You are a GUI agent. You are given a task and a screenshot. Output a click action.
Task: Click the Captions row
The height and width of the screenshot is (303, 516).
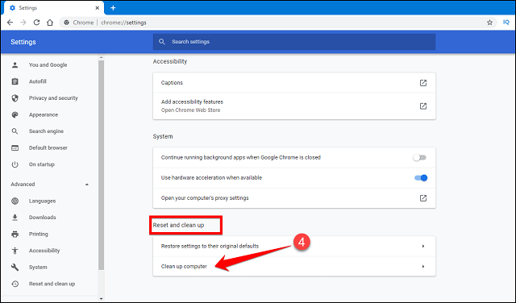(x=294, y=83)
